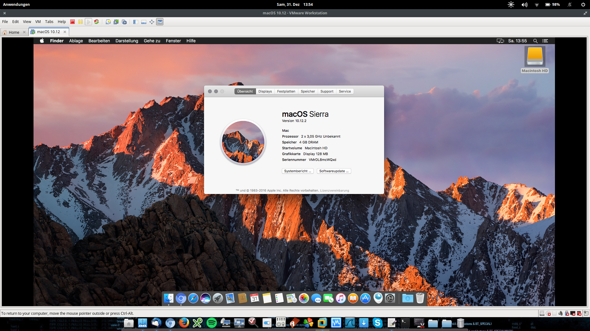The image size is (590, 331).
Task: Expand Festplatten tab in system info
Action: coord(286,91)
